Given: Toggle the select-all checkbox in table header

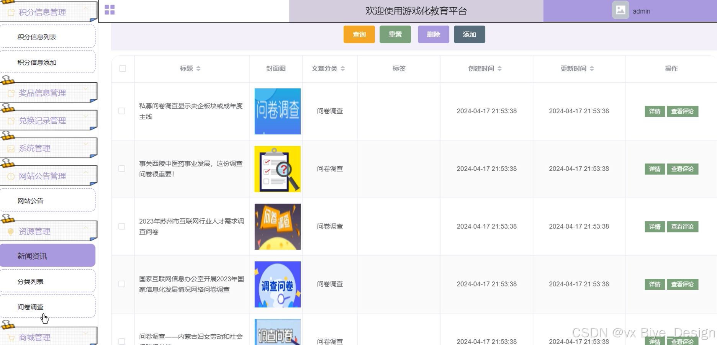Looking at the screenshot, I should click(x=123, y=69).
